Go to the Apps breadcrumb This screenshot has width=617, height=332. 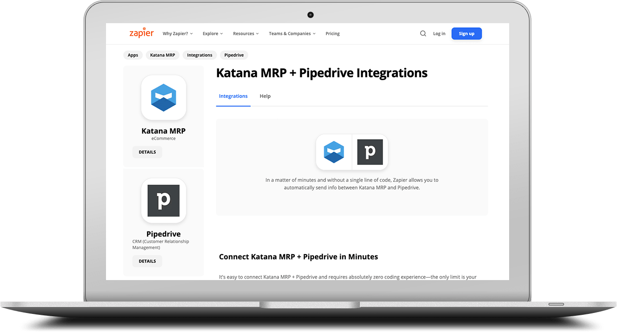[133, 55]
